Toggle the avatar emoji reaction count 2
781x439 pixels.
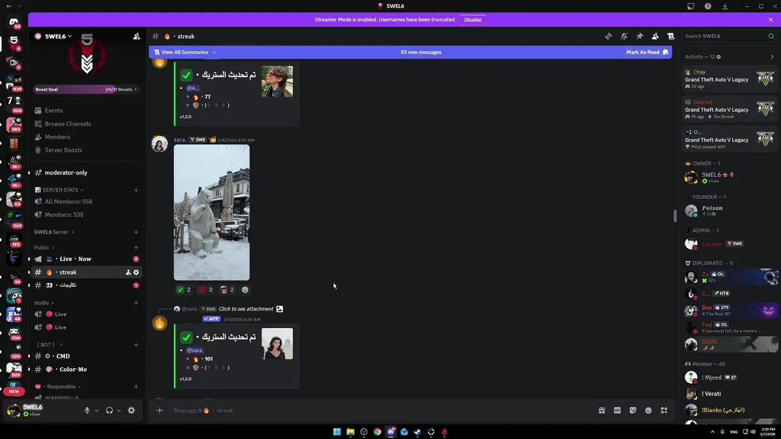(x=227, y=290)
